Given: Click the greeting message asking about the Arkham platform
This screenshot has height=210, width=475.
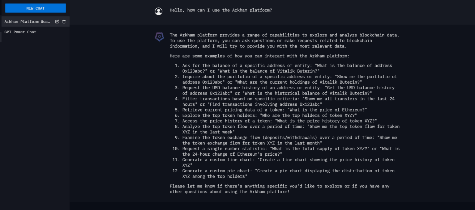Looking at the screenshot, I should [221, 10].
